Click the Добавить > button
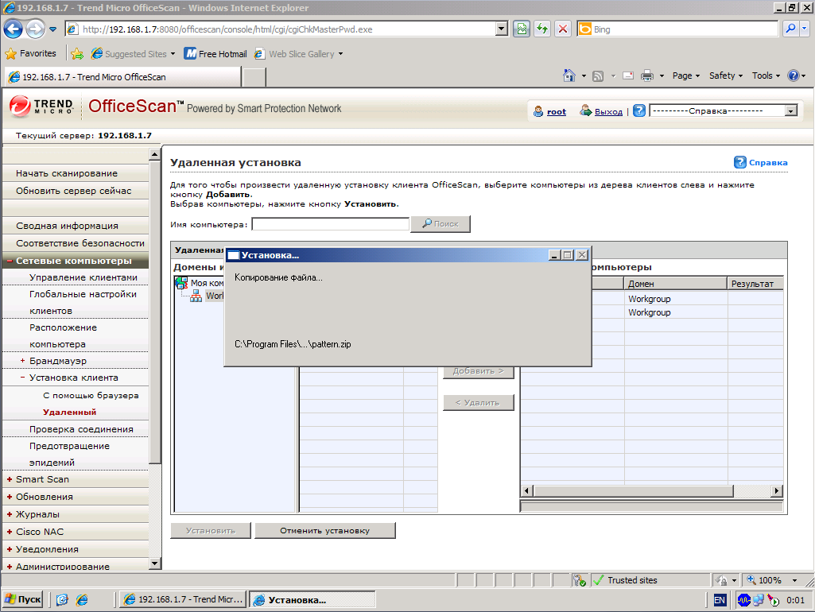Image resolution: width=815 pixels, height=612 pixels. (478, 371)
